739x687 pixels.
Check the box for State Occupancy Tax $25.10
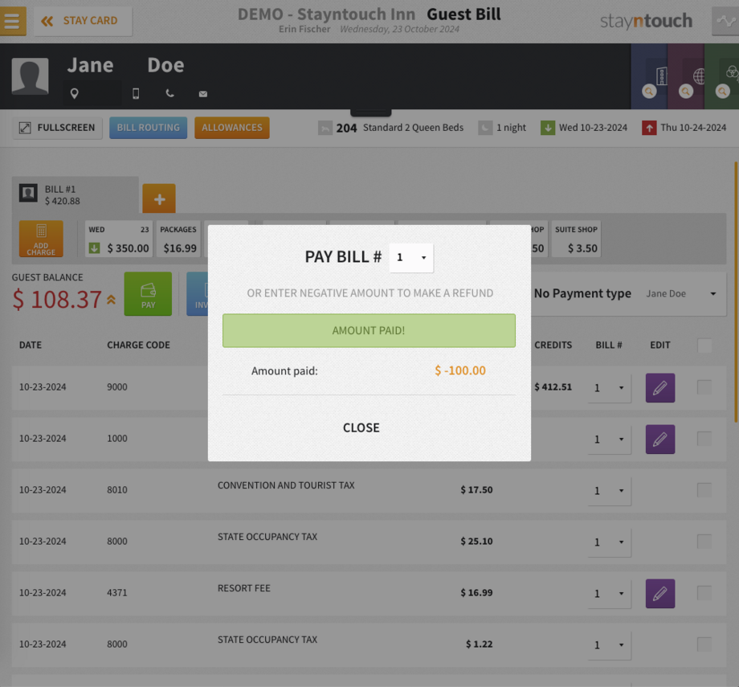[704, 542]
